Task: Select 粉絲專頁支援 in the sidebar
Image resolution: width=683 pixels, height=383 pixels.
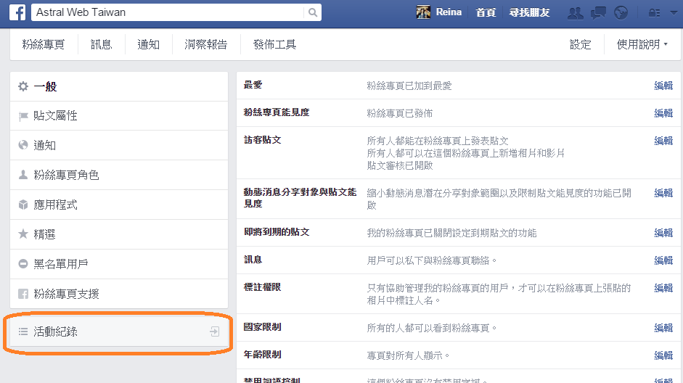Action: coord(119,294)
